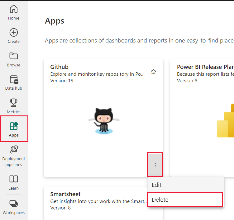Choose Edit from the context menu

[186, 185]
